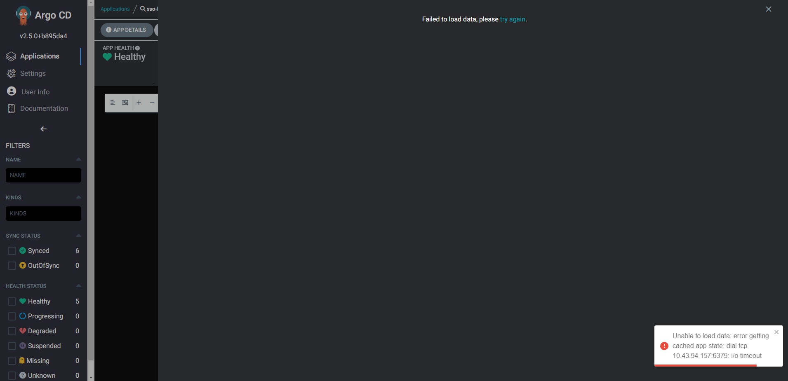Screen dimensions: 788x381
Task: Click the User Info icon
Action: [x=11, y=91]
